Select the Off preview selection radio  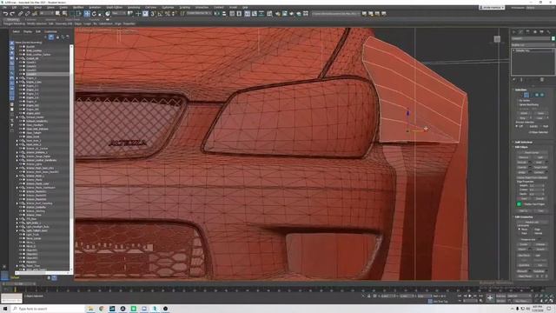point(517,126)
